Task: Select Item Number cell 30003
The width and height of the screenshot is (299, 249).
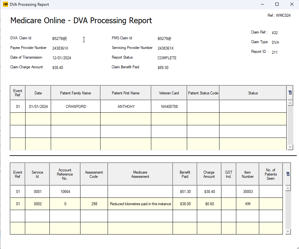Action: click(x=248, y=192)
